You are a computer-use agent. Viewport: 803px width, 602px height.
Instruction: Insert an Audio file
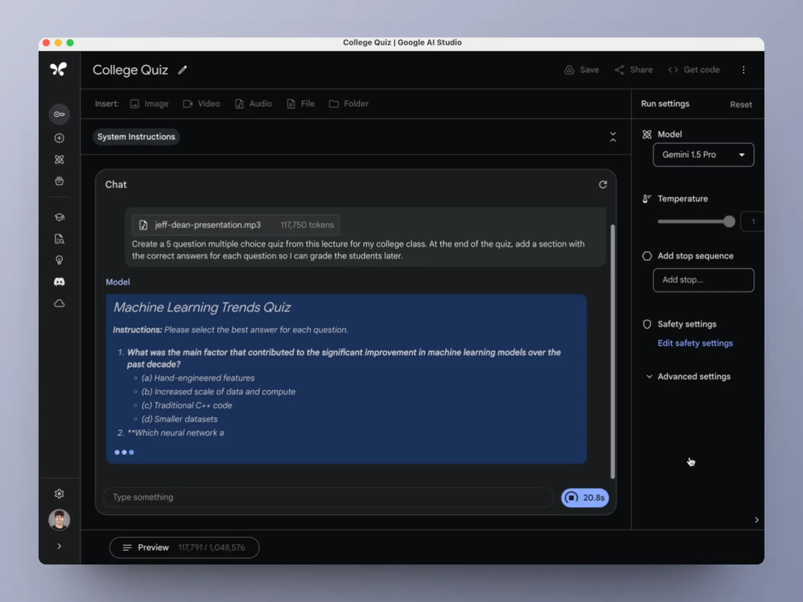tap(253, 104)
